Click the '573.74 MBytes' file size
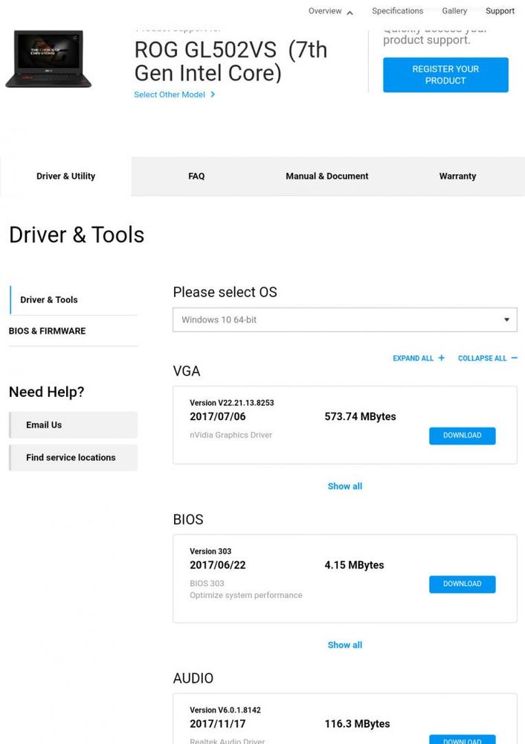This screenshot has width=525, height=744. coord(360,416)
